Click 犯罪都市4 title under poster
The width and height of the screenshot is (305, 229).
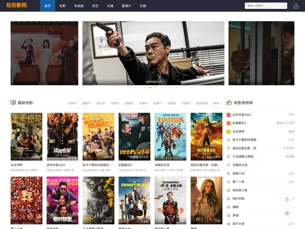(x=125, y=165)
